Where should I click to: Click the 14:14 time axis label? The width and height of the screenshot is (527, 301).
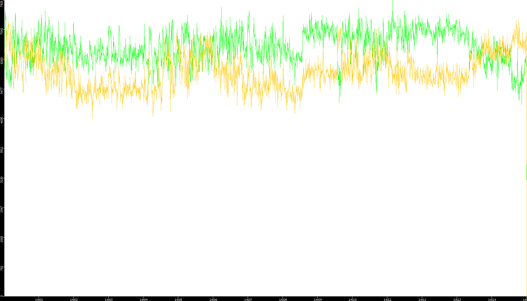click(x=492, y=299)
